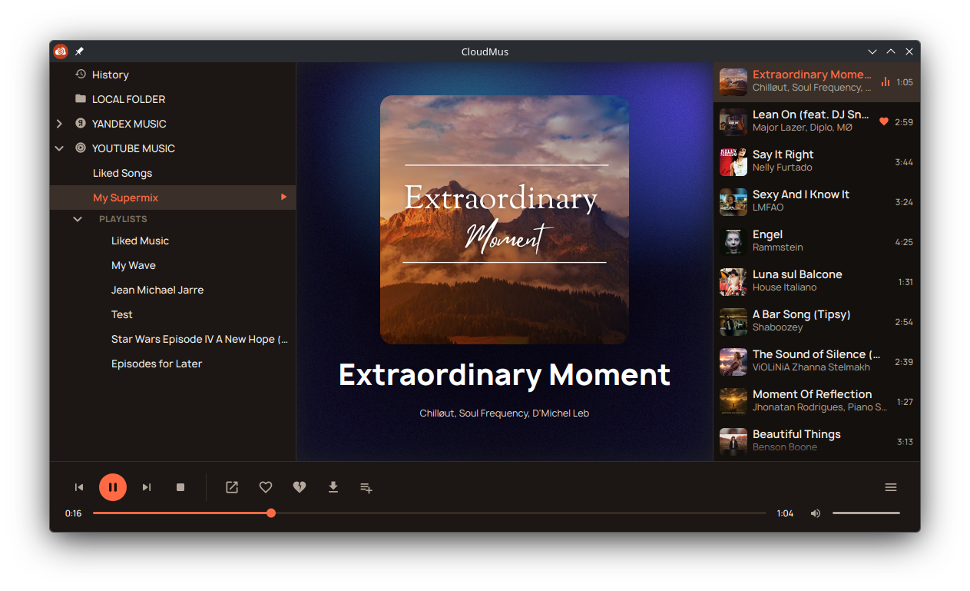Click the Extraordinary Moment album cover
The image size is (970, 591).
pos(505,220)
